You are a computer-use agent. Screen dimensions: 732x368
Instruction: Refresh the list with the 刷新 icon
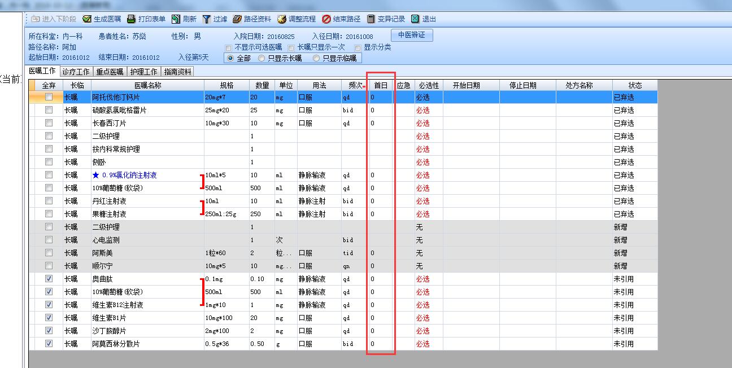[176, 19]
